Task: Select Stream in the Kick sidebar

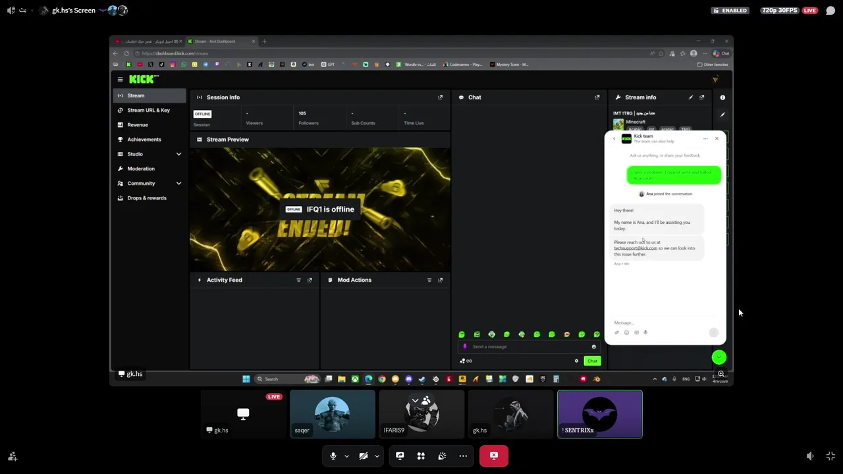Action: coord(150,95)
